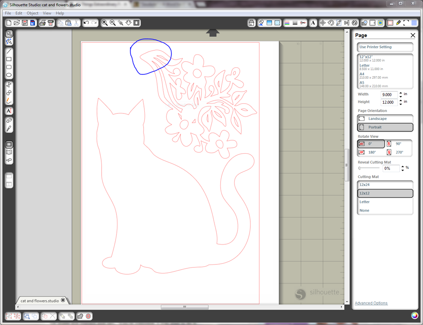The height and width of the screenshot is (325, 423).
Task: Set rotate view to 270°
Action: (x=398, y=152)
